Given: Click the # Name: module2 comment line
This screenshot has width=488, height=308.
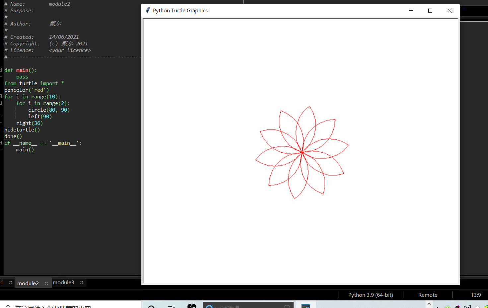Looking at the screenshot, I should pos(37,4).
